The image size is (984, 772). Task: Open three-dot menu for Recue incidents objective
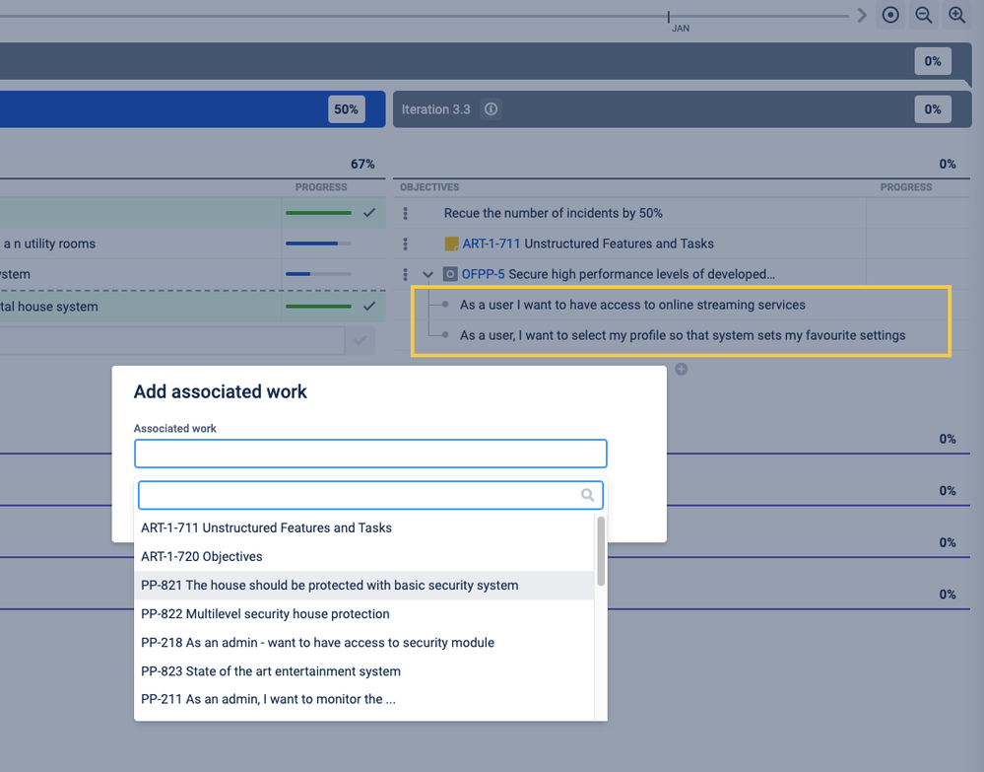coord(406,214)
